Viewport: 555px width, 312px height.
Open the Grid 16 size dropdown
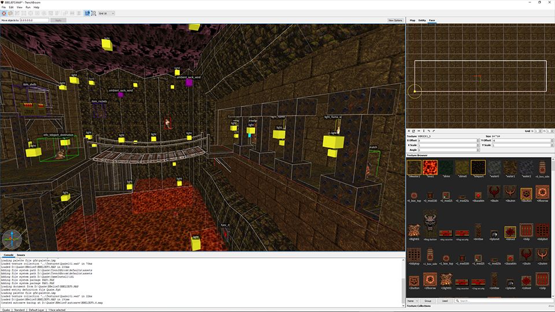106,13
